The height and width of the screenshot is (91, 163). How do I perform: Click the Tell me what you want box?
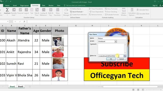point(75,6)
